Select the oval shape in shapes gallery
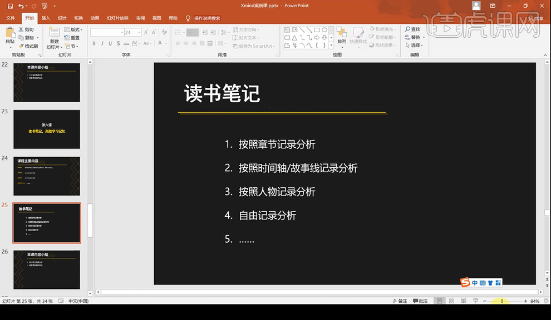The image size is (551, 320). (x=324, y=29)
